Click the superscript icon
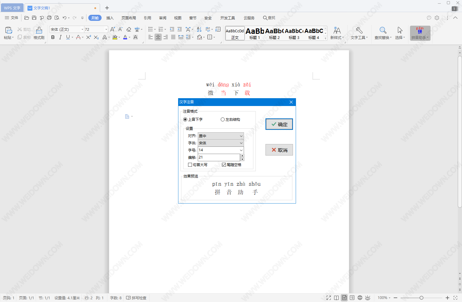This screenshot has height=302, width=462. point(89,37)
